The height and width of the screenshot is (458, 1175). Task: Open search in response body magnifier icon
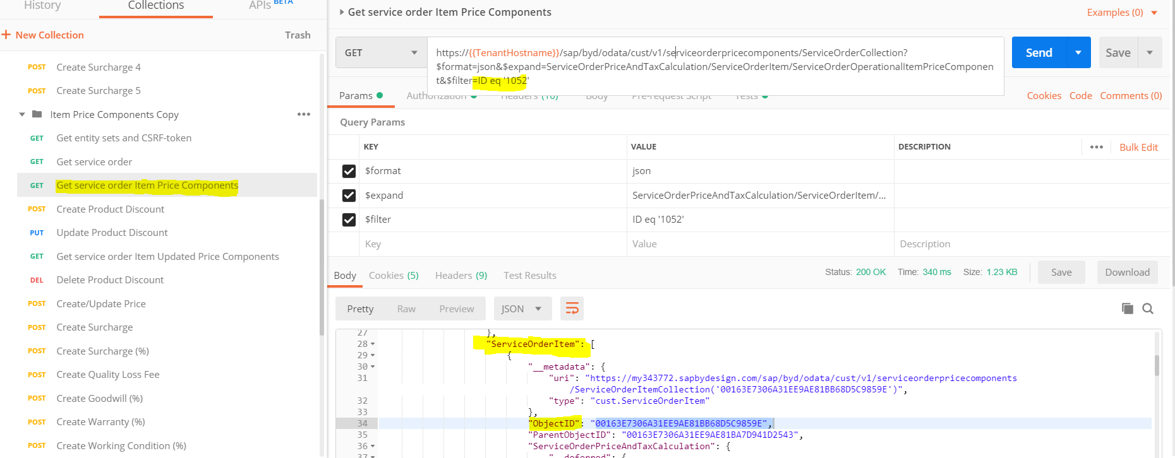1148,308
